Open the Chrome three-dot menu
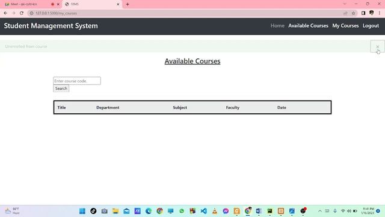The image size is (385, 217). click(x=380, y=13)
